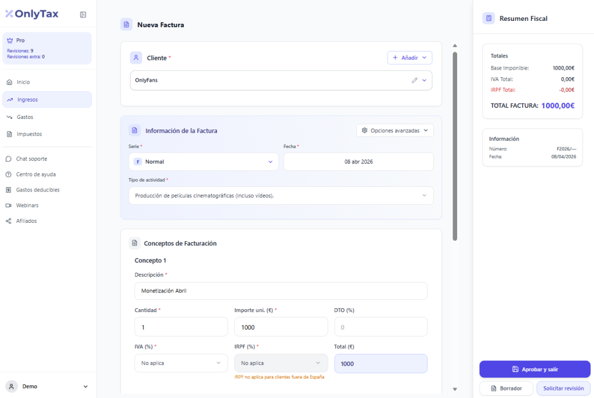Go to Webinars section
Image resolution: width=594 pixels, height=398 pixels.
[27, 205]
